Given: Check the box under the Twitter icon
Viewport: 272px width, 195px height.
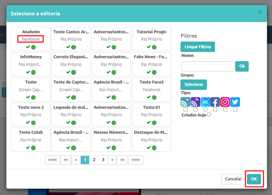Looking at the screenshot, I should tap(235, 109).
